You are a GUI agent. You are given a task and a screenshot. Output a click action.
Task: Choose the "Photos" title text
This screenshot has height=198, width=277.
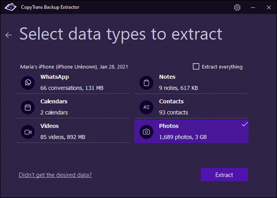point(169,126)
